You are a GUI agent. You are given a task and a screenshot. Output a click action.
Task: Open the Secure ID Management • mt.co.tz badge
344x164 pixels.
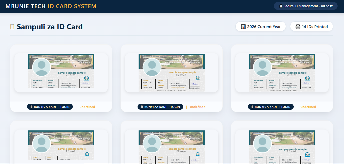(306, 6)
